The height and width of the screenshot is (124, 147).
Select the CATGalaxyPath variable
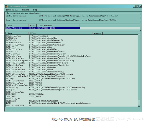coord(13,54)
